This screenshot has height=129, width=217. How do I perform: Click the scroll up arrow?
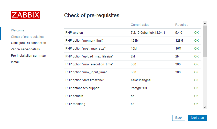[x=205, y=23]
